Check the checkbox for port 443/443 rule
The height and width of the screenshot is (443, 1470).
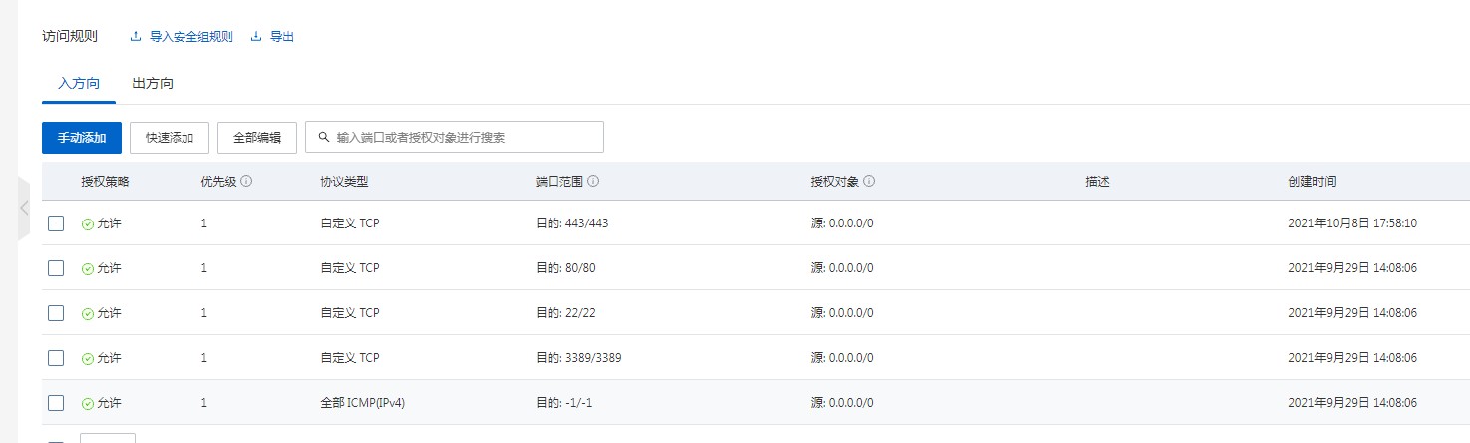(x=56, y=223)
